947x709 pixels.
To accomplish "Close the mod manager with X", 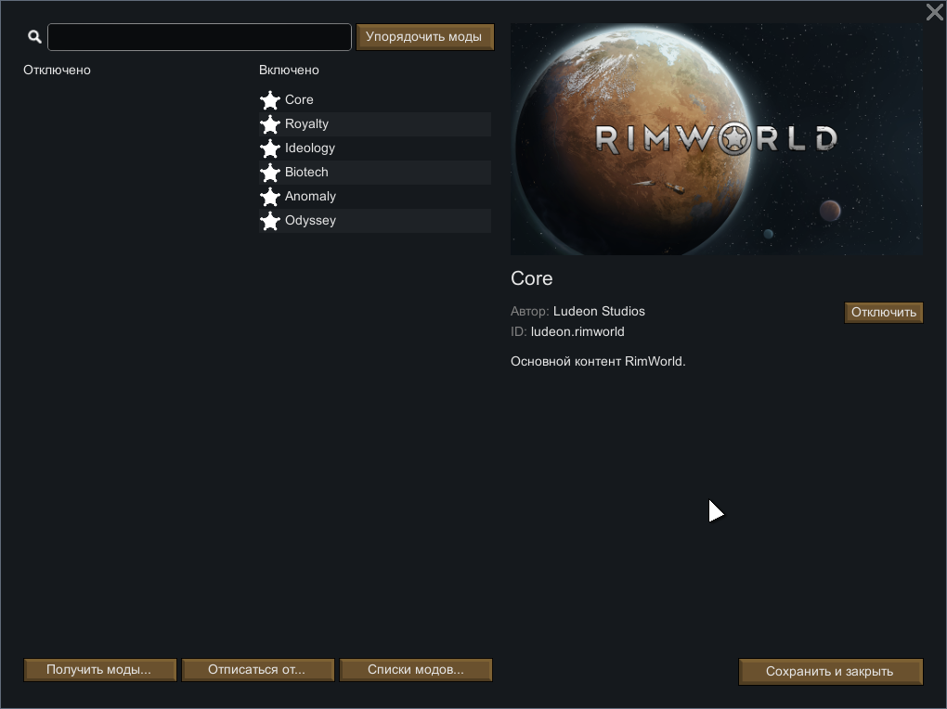I will (x=934, y=12).
